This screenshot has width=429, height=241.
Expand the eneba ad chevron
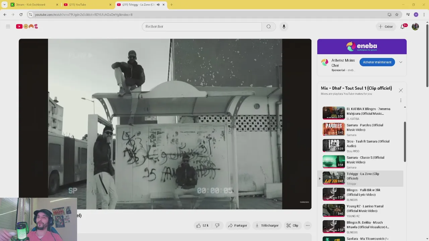pos(401,62)
